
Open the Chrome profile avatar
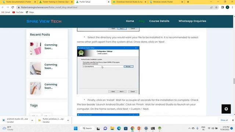[x=227, y=7]
